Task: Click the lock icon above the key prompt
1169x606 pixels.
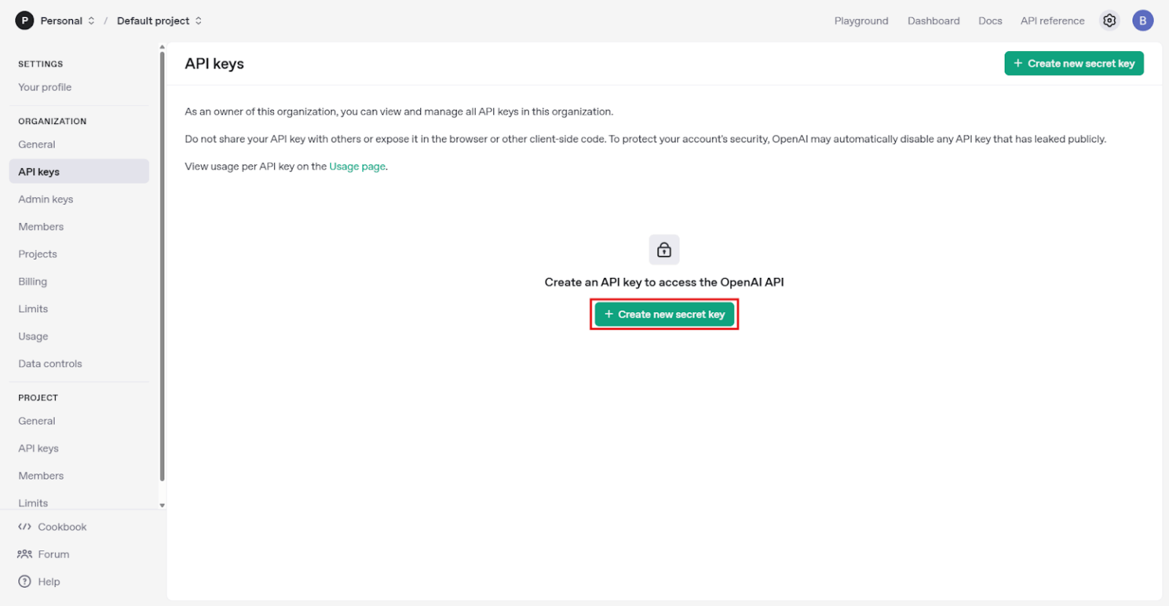Action: click(664, 249)
